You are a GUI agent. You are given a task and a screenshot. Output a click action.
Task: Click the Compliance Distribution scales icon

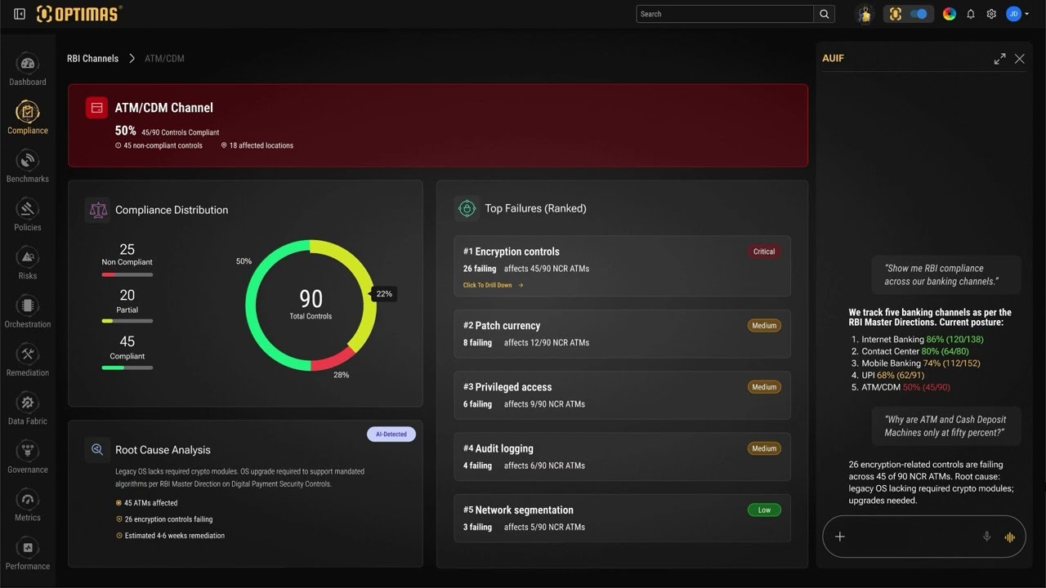click(98, 210)
